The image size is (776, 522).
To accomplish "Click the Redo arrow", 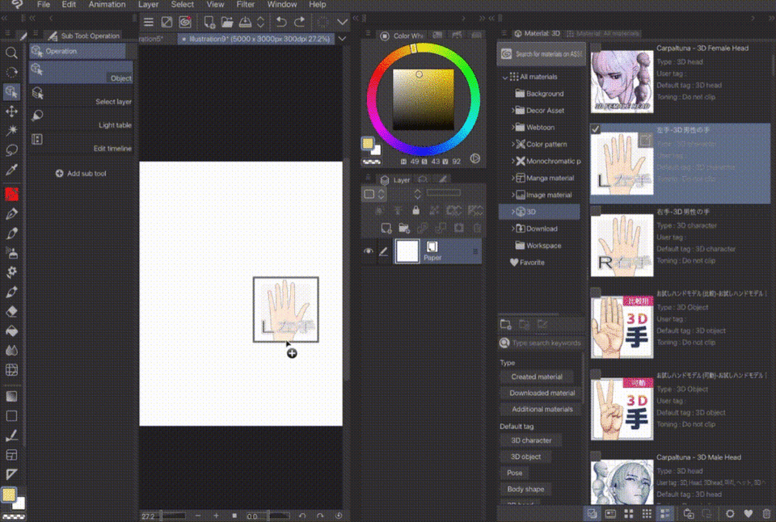I will (299, 22).
